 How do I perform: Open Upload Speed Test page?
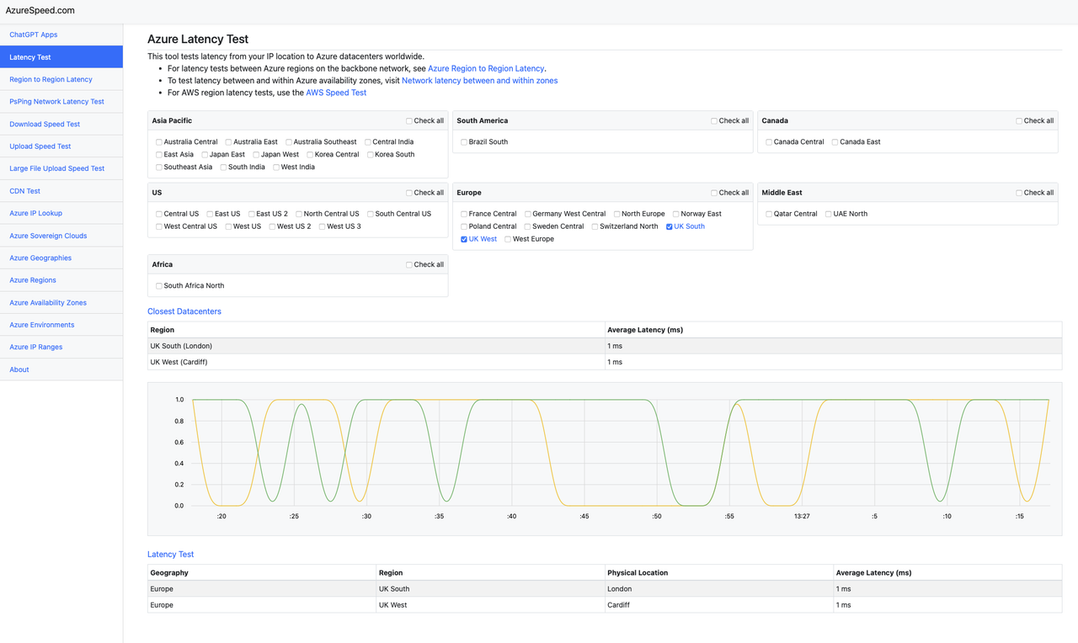tap(61, 146)
